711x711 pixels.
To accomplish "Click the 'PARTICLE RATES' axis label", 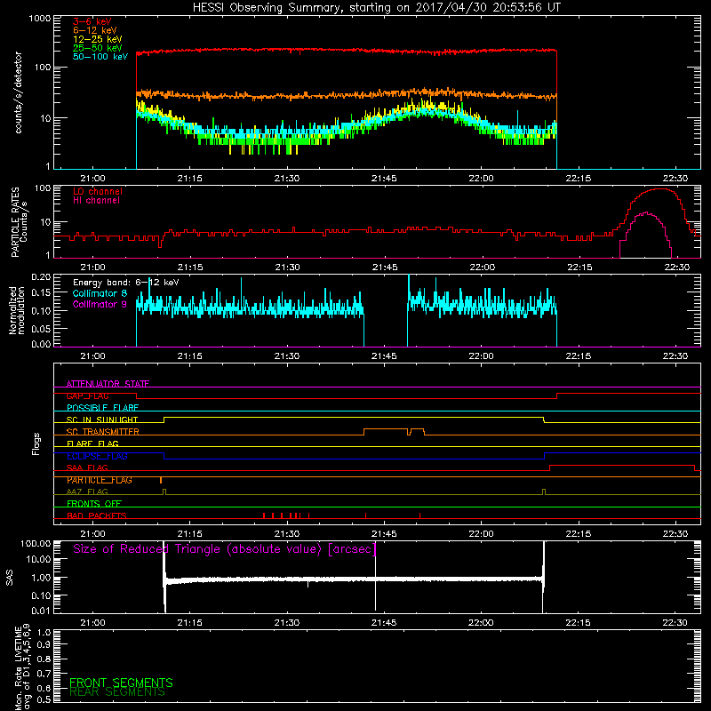I will click(15, 222).
